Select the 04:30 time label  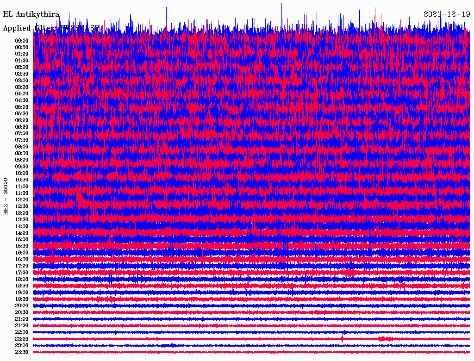pyautogui.click(x=22, y=100)
